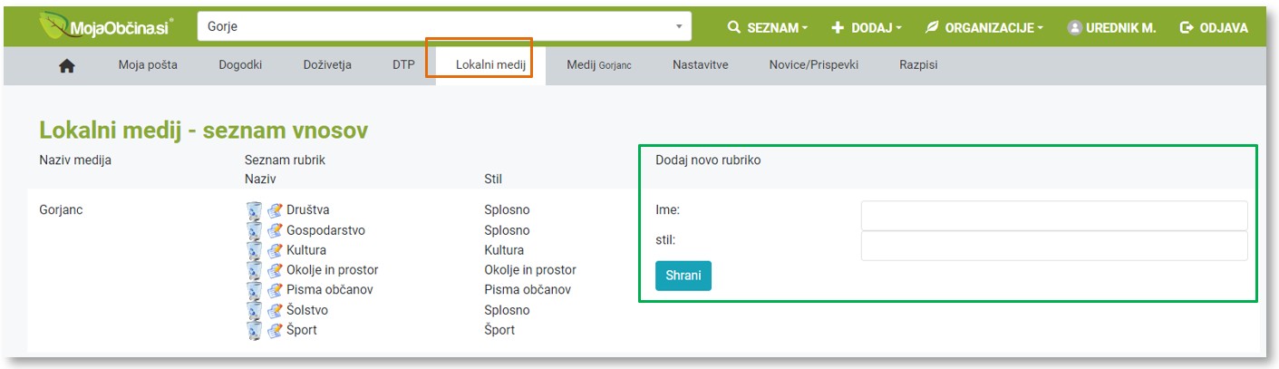This screenshot has width=1279, height=369.
Task: Open the Novice/Prispevki tab
Action: coord(813,65)
